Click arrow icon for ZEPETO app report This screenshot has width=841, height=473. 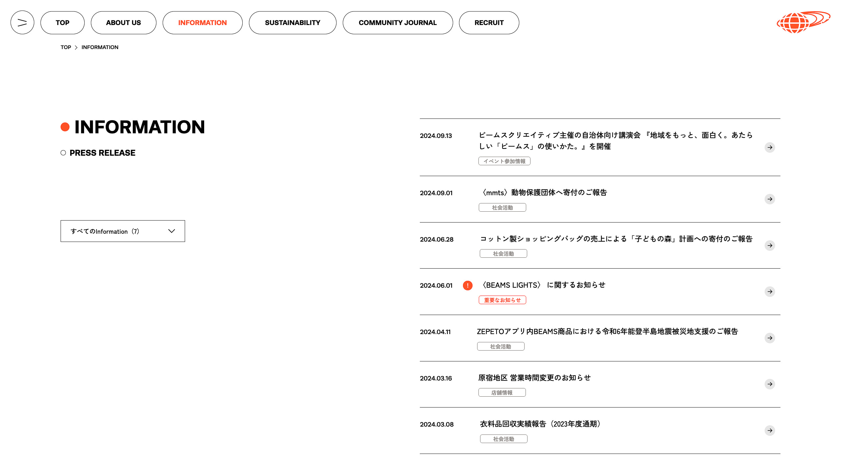pyautogui.click(x=770, y=338)
